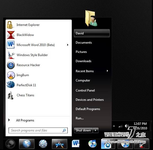Open shut down options arrow
Image resolution: width=153 pixels, height=150 pixels.
tap(96, 130)
